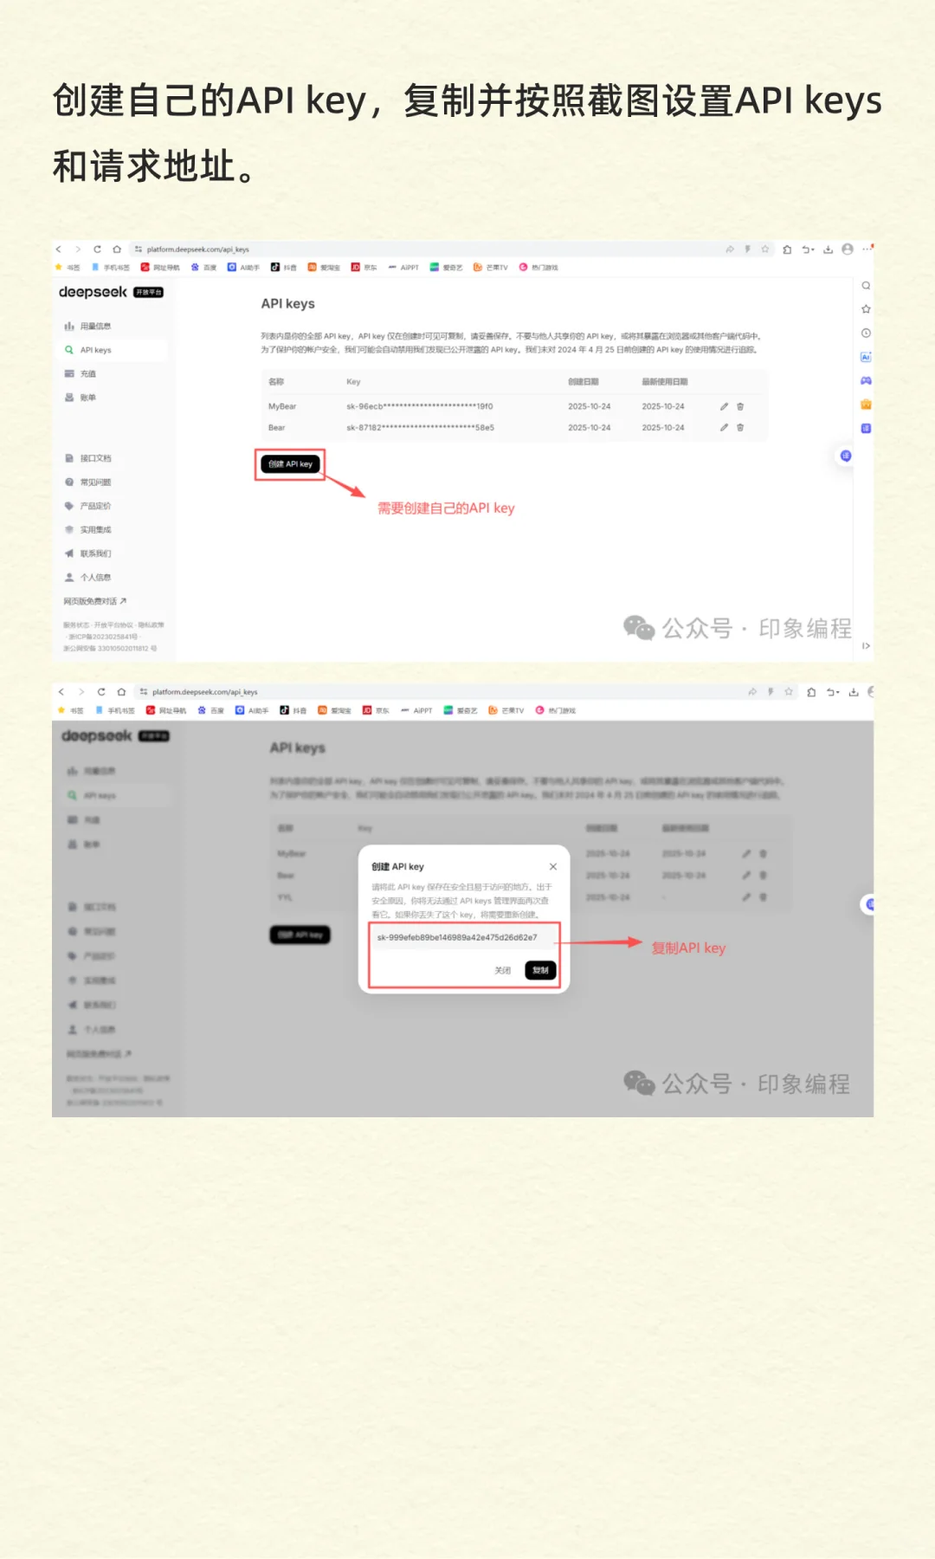This screenshot has width=935, height=1559.
Task: Click the bookmark star icon in first screenshot's address bar
Action: click(765, 249)
